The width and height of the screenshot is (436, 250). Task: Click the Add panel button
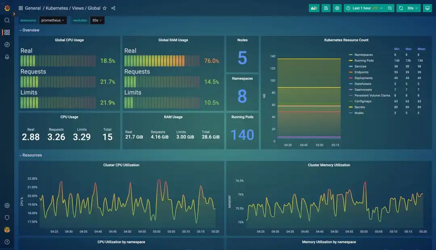point(314,8)
